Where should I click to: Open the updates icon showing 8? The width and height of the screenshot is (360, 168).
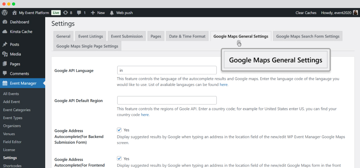pyautogui.click(x=66, y=13)
